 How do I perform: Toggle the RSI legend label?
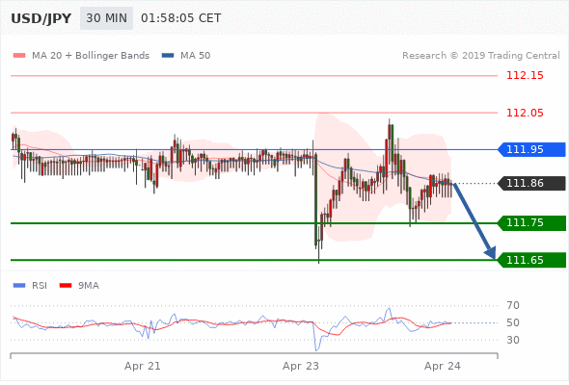point(40,286)
